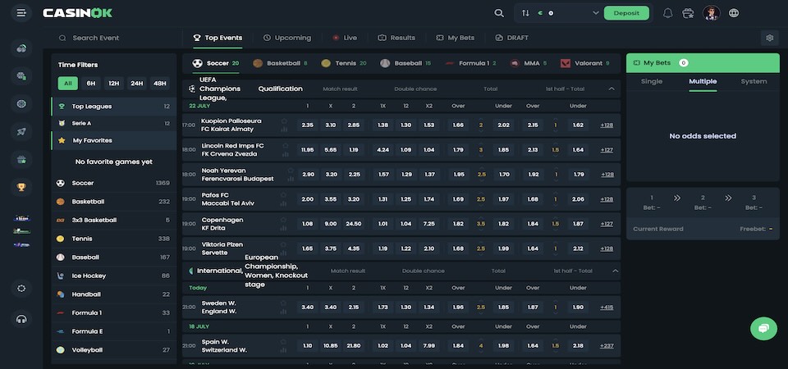The width and height of the screenshot is (788, 369).
Task: Open the hamburger menu
Action: click(21, 13)
